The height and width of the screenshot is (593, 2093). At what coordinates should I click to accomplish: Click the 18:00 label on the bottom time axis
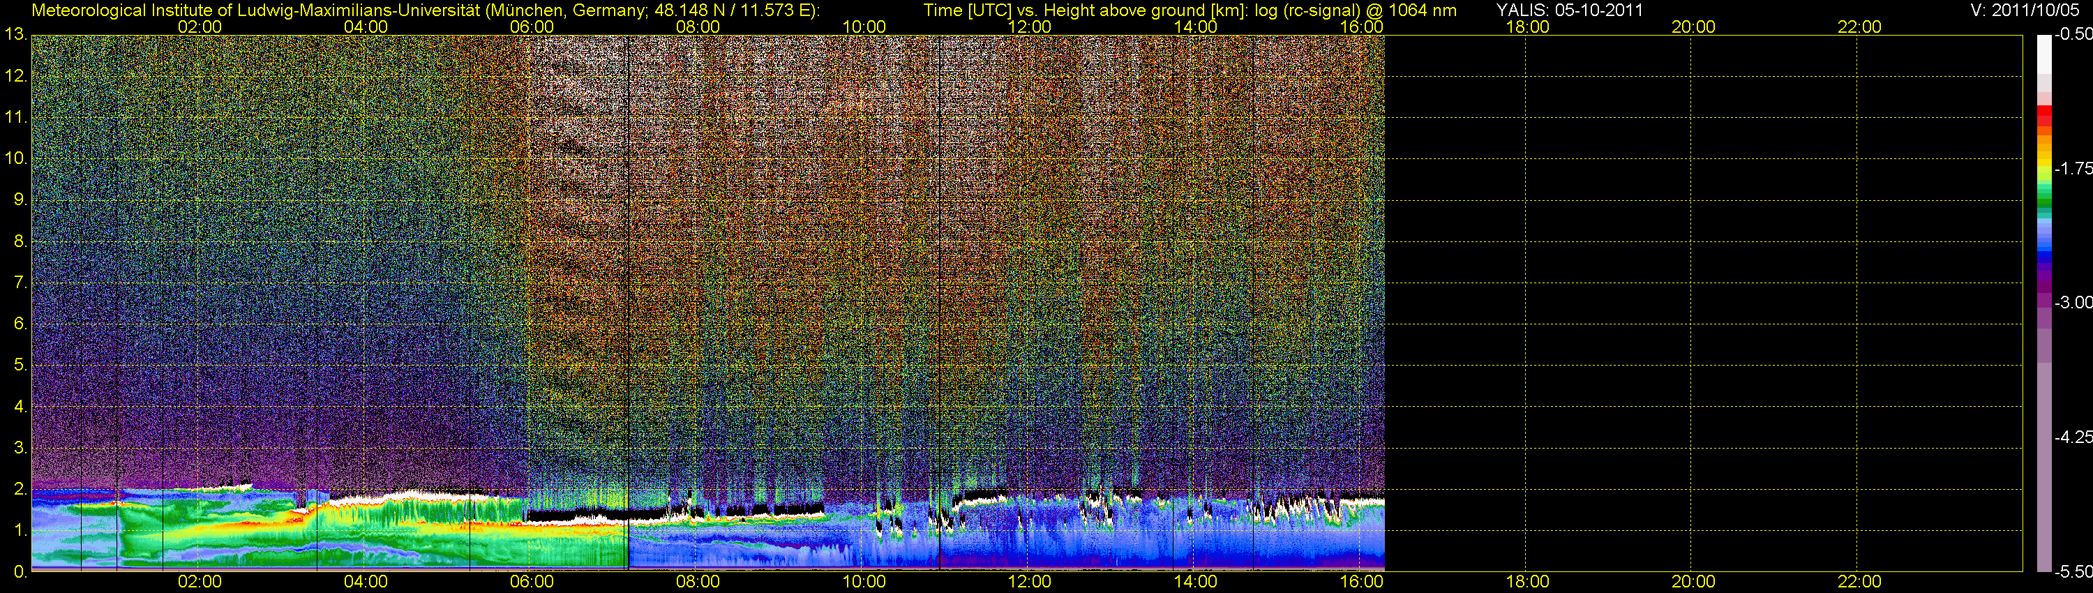tap(1527, 582)
